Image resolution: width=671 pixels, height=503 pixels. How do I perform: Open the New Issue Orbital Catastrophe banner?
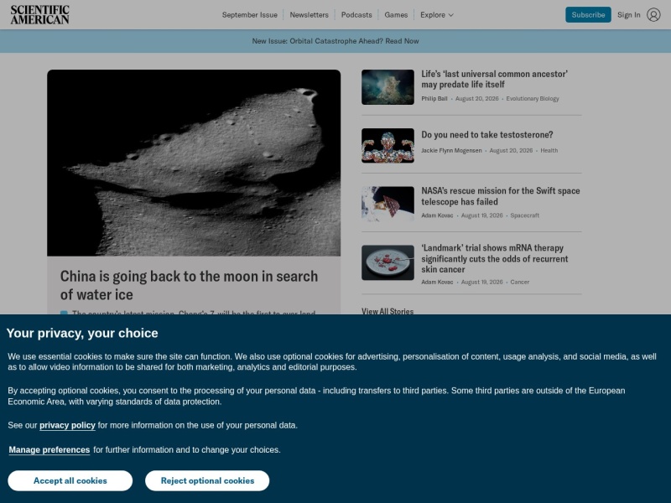[x=335, y=41]
